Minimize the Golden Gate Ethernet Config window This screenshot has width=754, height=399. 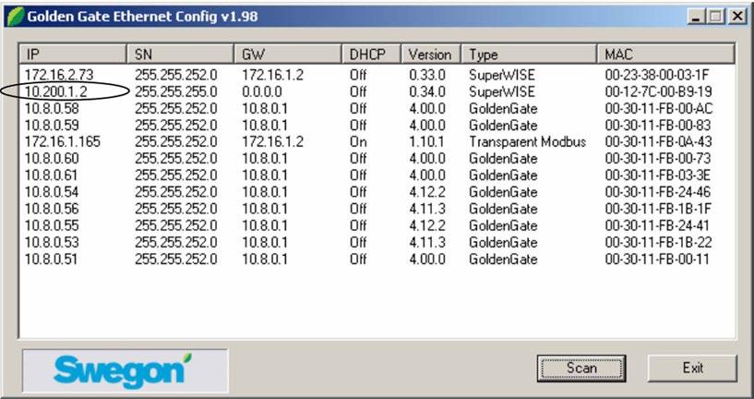(x=696, y=17)
